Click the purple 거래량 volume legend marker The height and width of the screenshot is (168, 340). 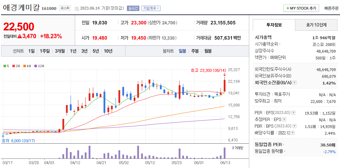(x=233, y=148)
